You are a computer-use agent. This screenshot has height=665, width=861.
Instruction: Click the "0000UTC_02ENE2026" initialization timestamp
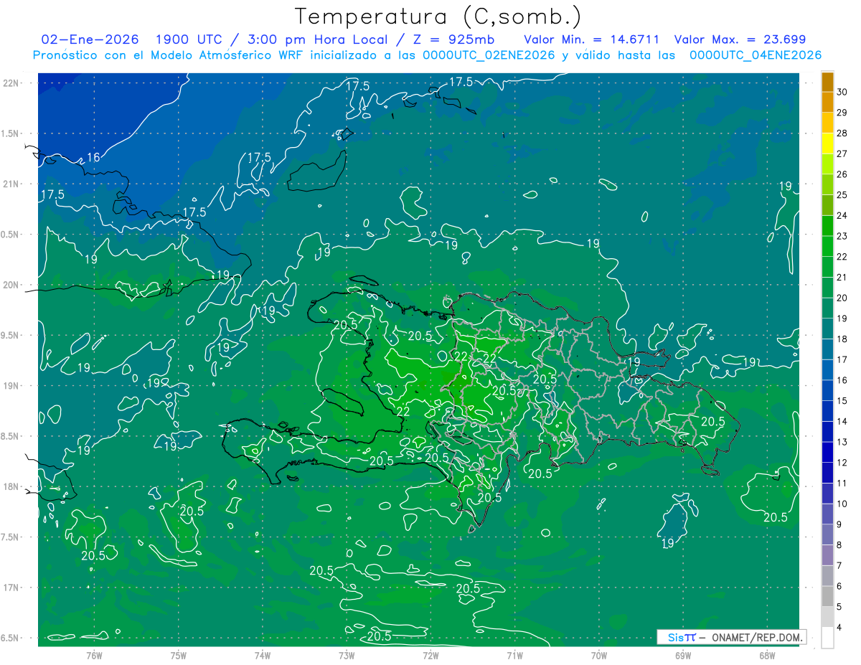coord(489,55)
